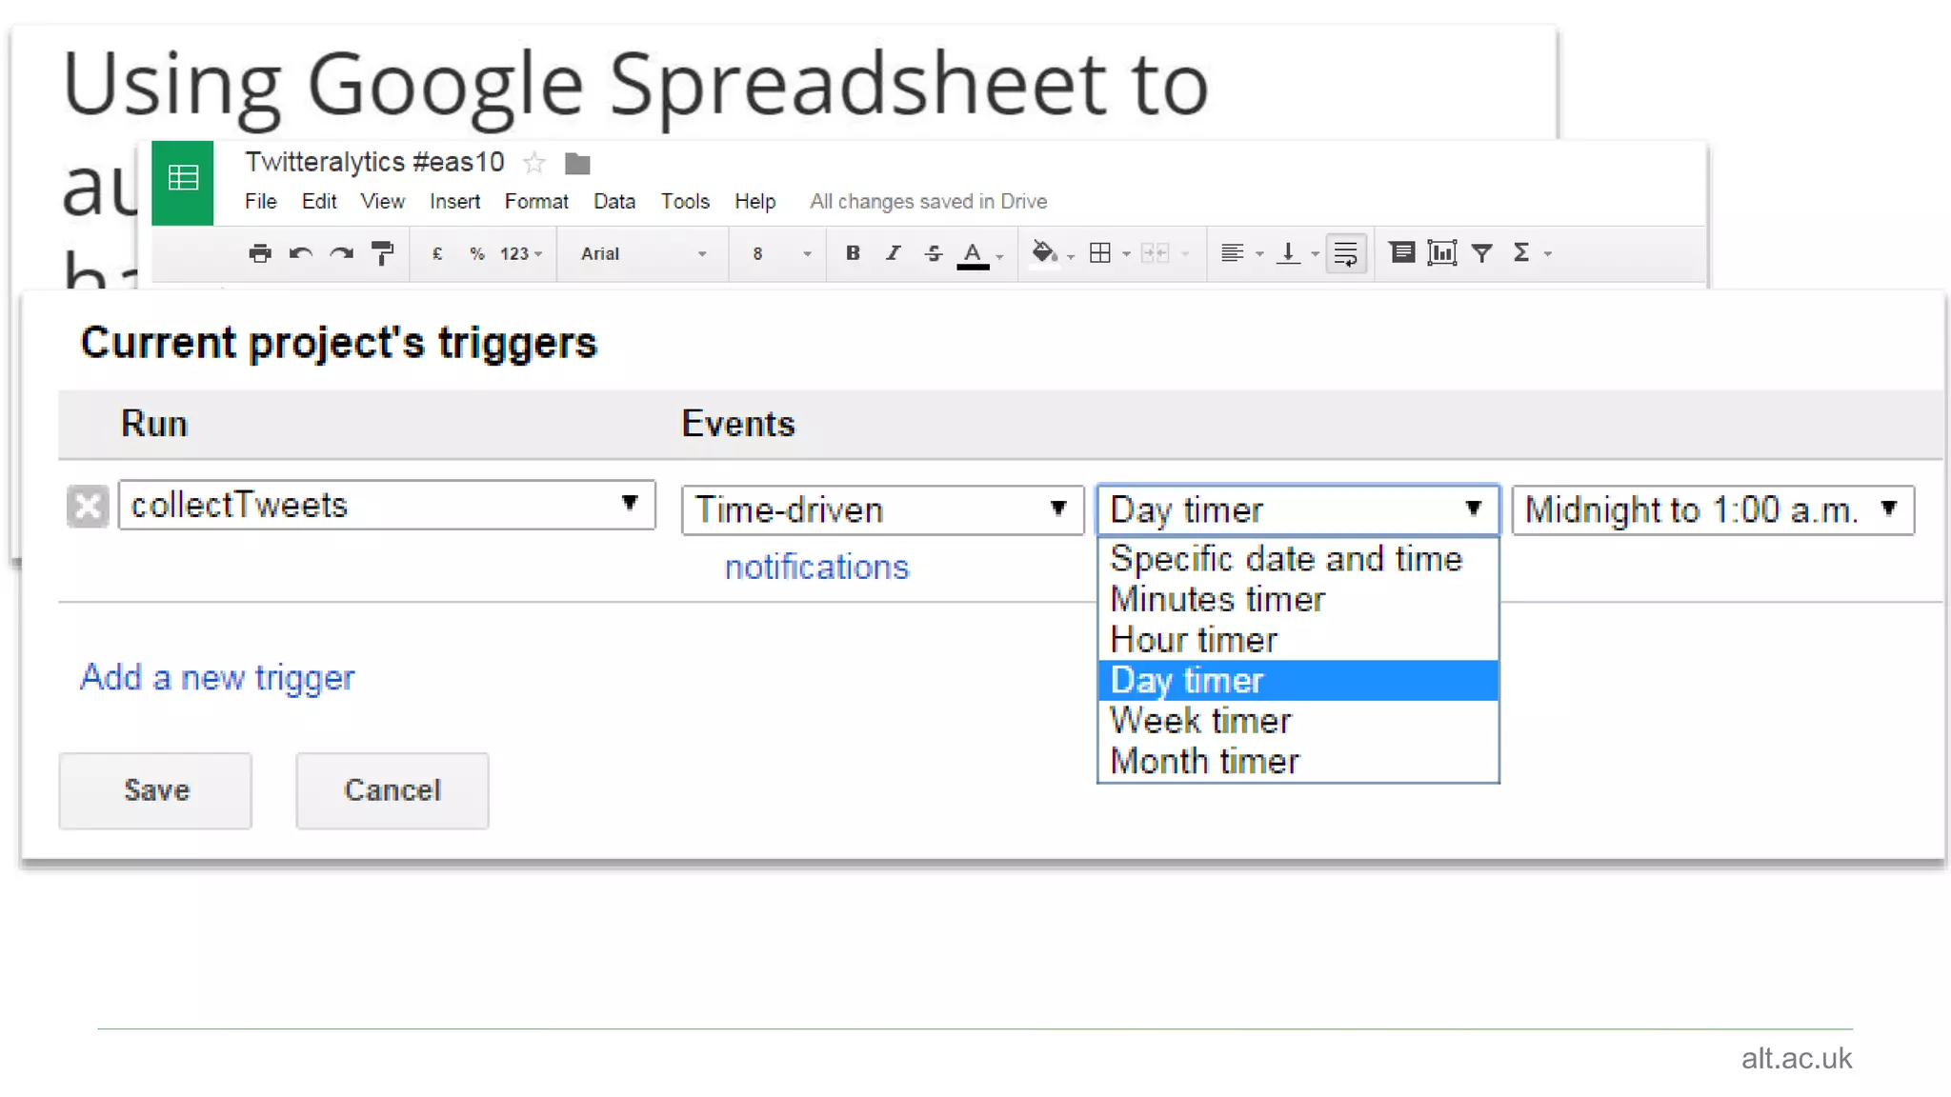Click the print icon in toolbar

click(259, 253)
